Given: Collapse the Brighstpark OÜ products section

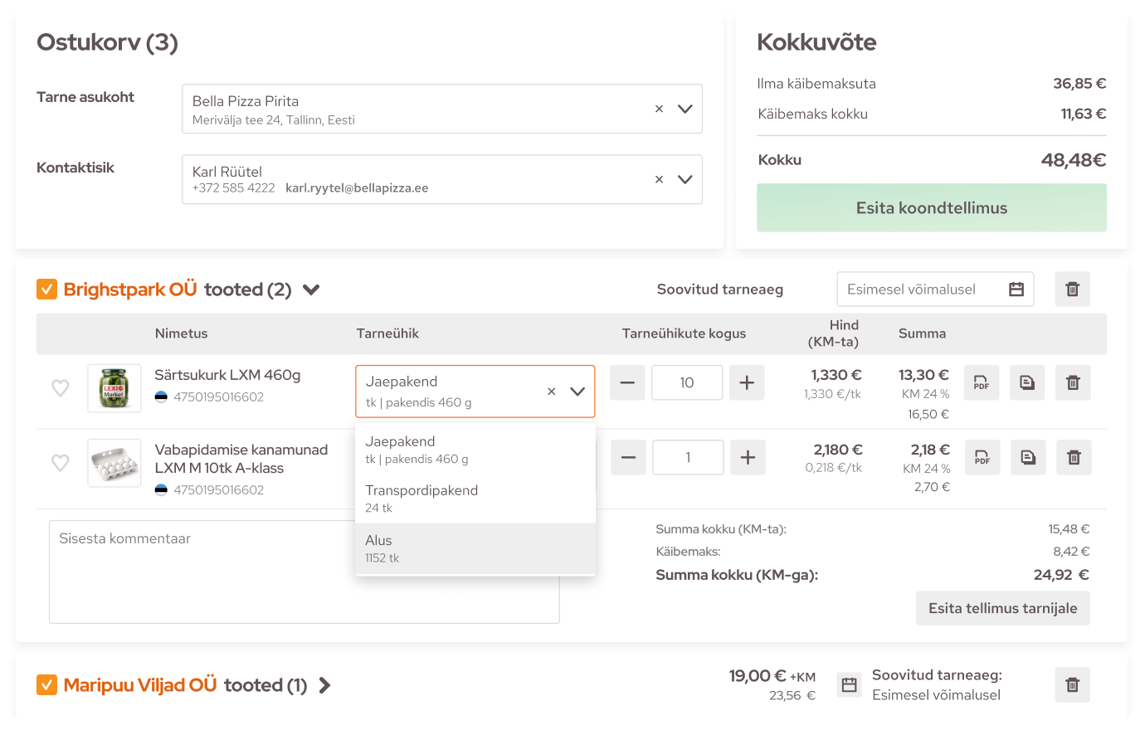Looking at the screenshot, I should click(311, 290).
